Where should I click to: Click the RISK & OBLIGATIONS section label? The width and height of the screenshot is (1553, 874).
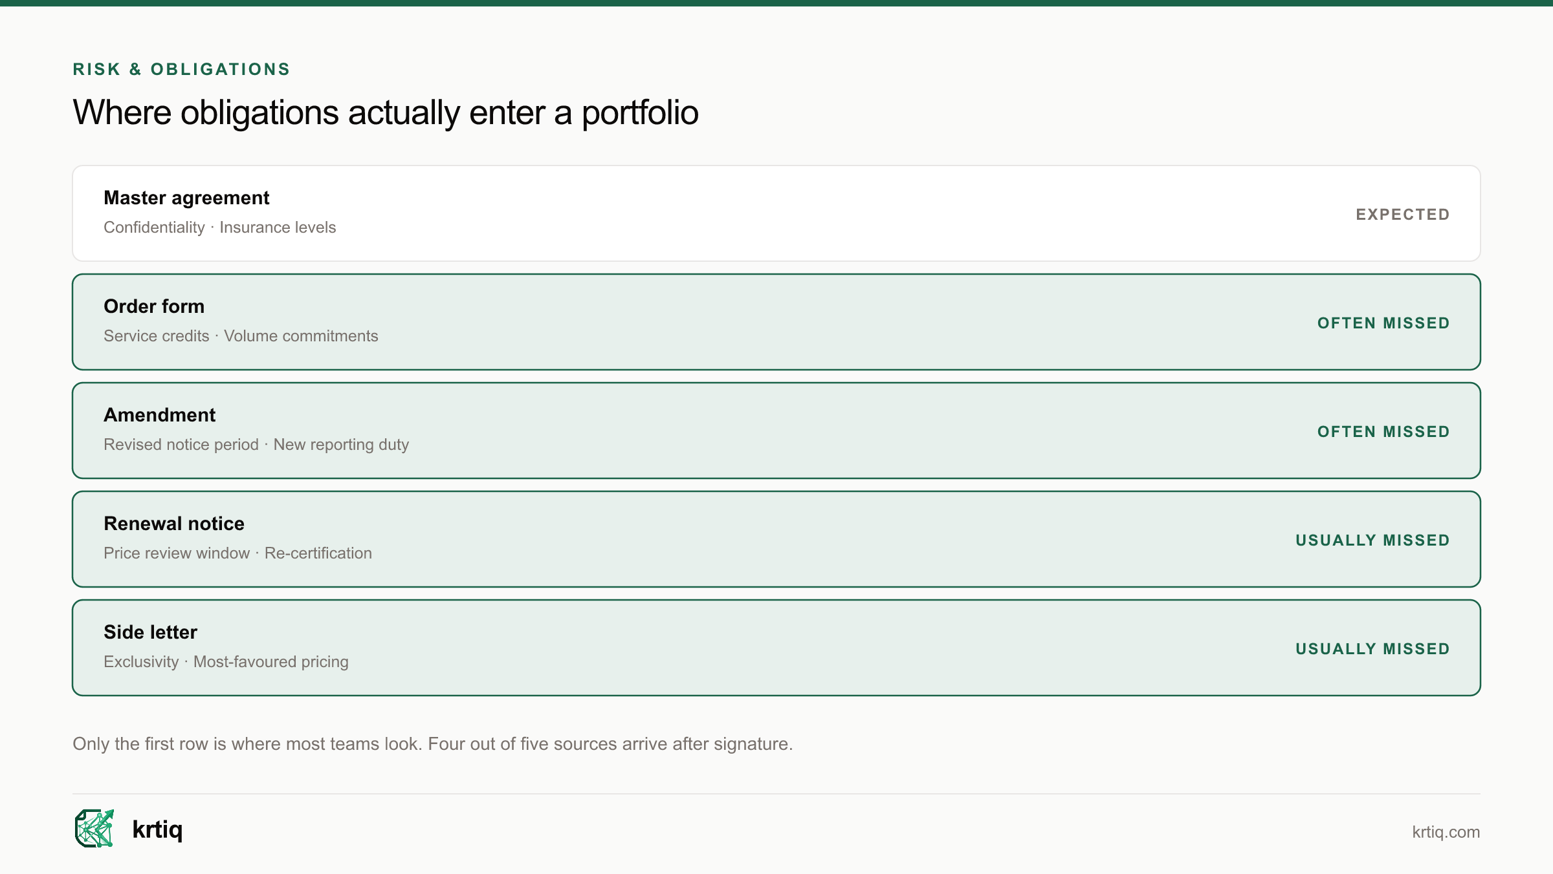[181, 69]
